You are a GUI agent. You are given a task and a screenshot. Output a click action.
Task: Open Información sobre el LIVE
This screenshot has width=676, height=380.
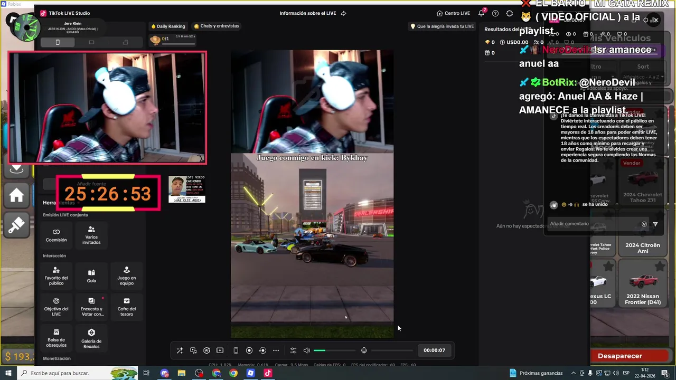[308, 13]
